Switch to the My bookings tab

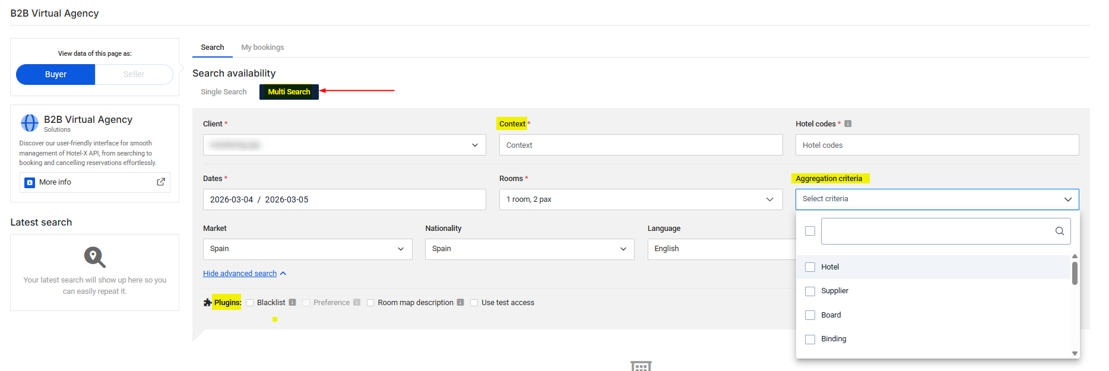coord(262,47)
